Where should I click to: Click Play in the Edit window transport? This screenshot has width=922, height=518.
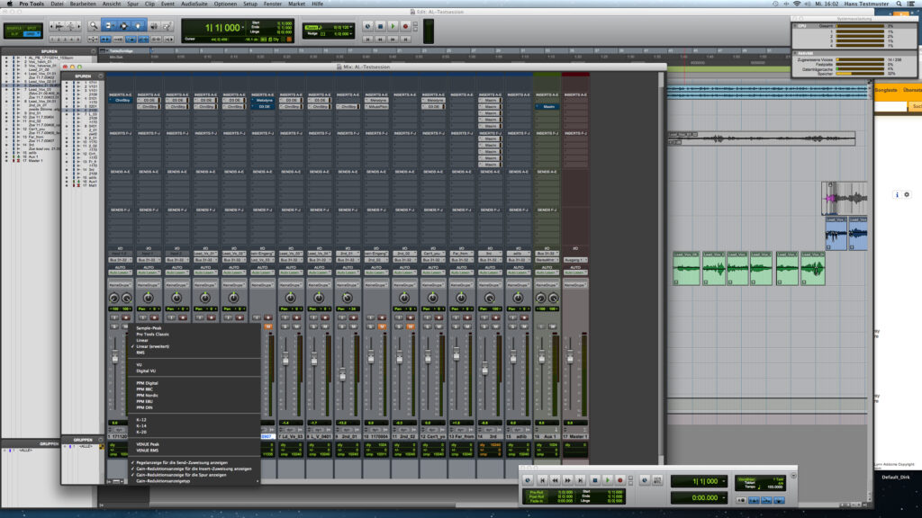pyautogui.click(x=393, y=26)
